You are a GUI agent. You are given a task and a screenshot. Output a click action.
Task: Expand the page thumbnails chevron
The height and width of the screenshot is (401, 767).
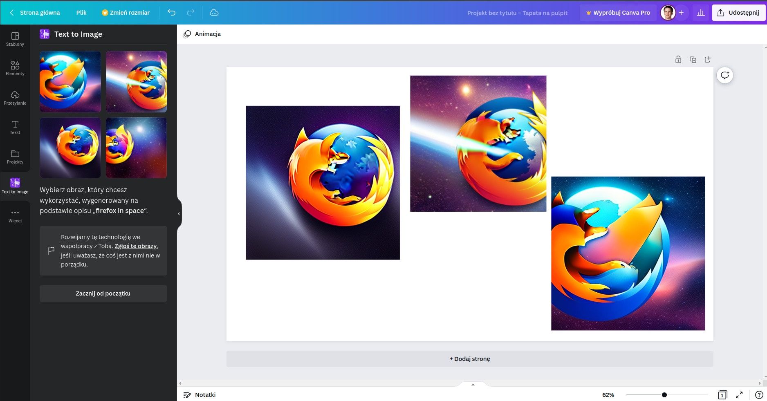click(473, 385)
